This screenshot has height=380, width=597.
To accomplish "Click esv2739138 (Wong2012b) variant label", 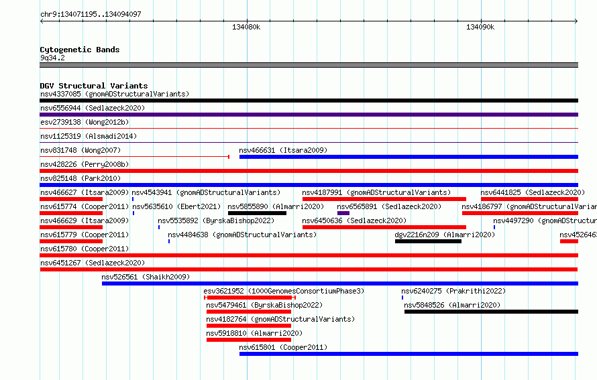I will pos(85,122).
